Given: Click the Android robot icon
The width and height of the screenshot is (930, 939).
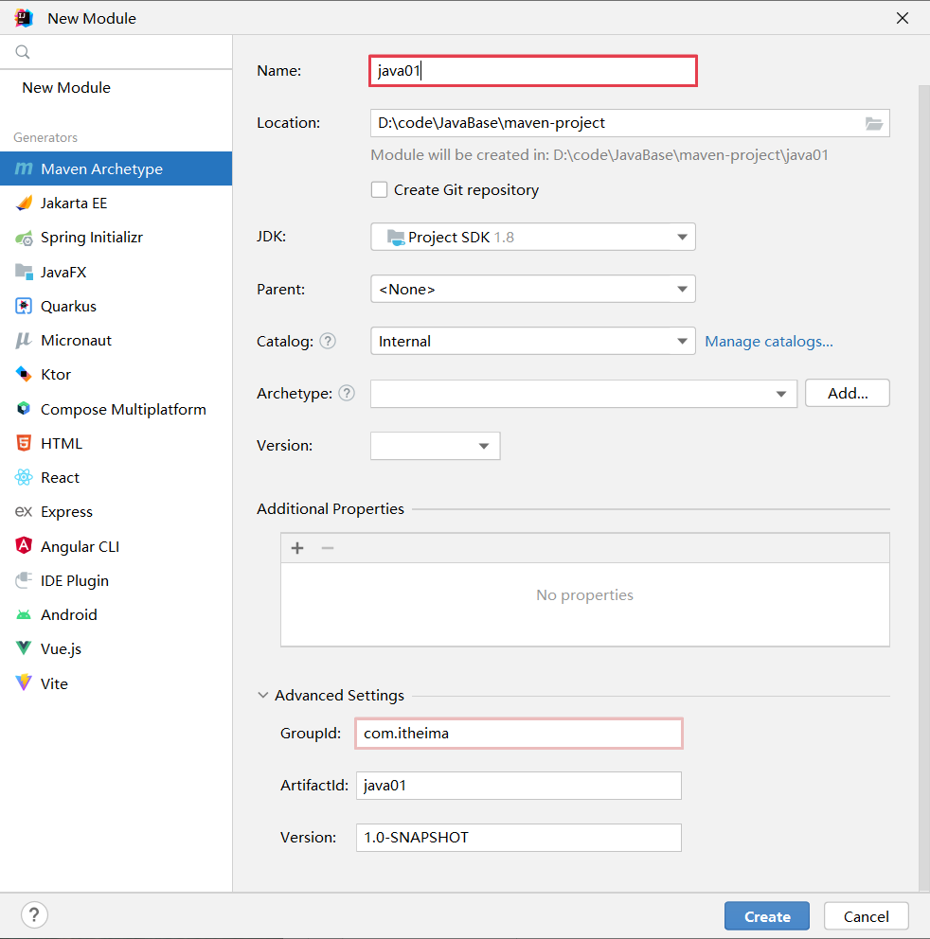Looking at the screenshot, I should pos(24,614).
